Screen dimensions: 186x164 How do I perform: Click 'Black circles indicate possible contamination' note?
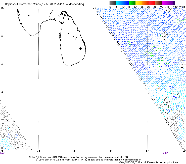(115, 160)
